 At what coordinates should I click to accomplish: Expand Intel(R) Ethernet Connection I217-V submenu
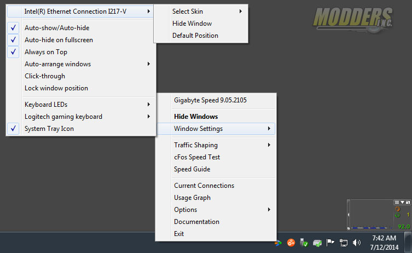(x=80, y=12)
